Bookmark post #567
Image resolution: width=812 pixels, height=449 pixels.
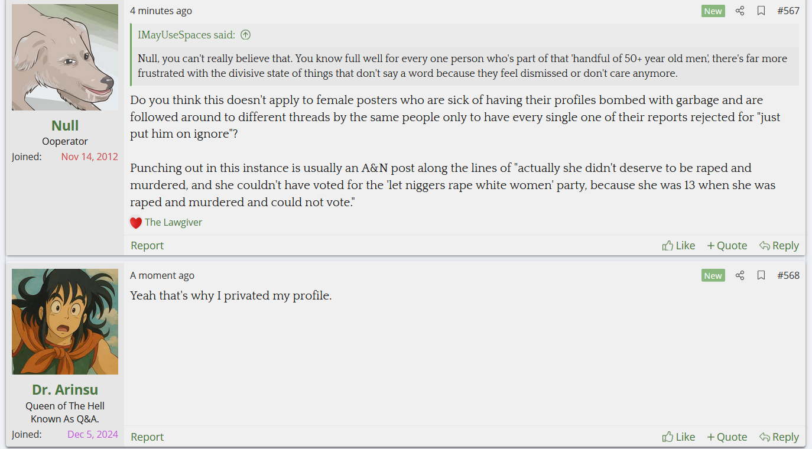761,11
